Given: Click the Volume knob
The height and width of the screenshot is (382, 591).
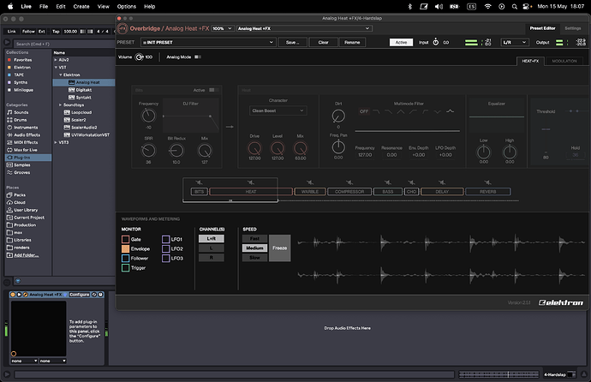Looking at the screenshot, I should click(x=140, y=57).
